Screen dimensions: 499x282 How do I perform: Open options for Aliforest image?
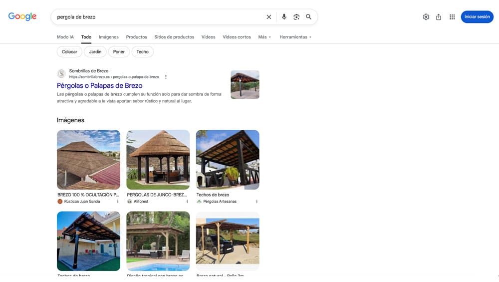click(x=187, y=202)
